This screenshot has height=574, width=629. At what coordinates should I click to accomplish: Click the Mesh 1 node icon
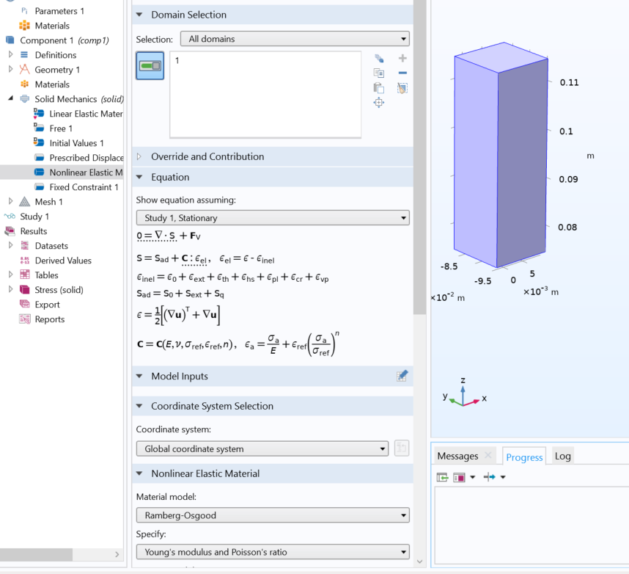[x=24, y=201]
